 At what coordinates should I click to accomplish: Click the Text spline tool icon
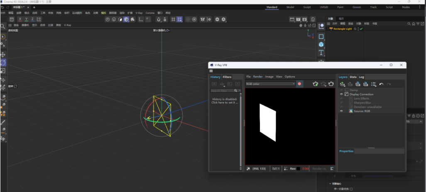321,53
